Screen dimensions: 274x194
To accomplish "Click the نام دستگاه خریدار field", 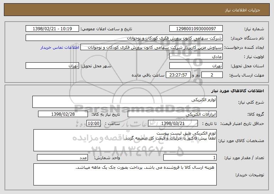I will point(124,38).
